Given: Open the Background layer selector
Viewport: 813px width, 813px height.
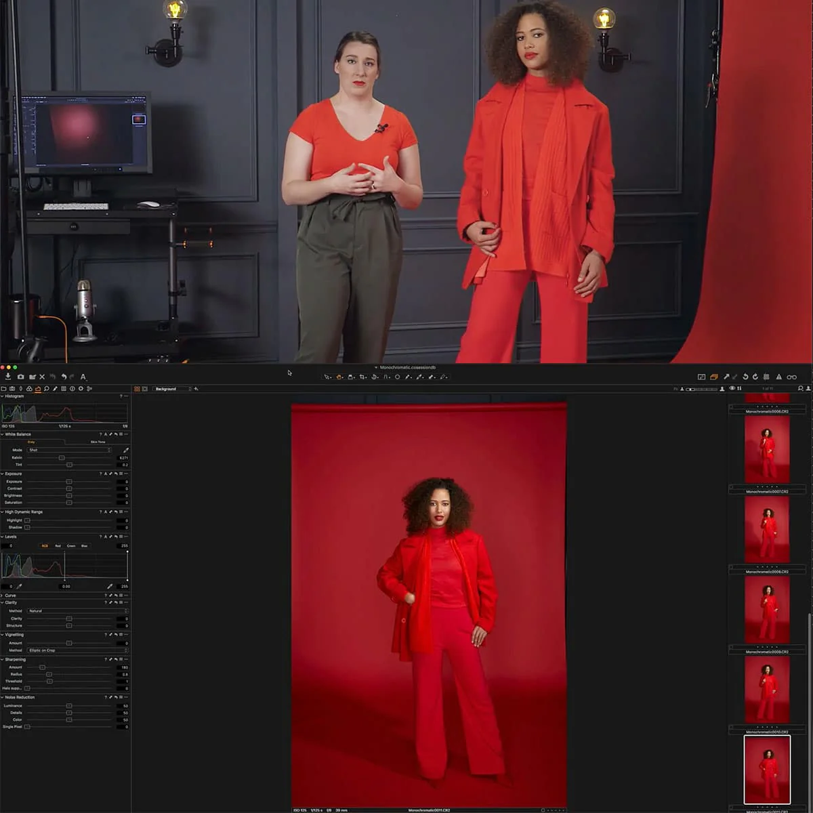Looking at the screenshot, I should [172, 389].
